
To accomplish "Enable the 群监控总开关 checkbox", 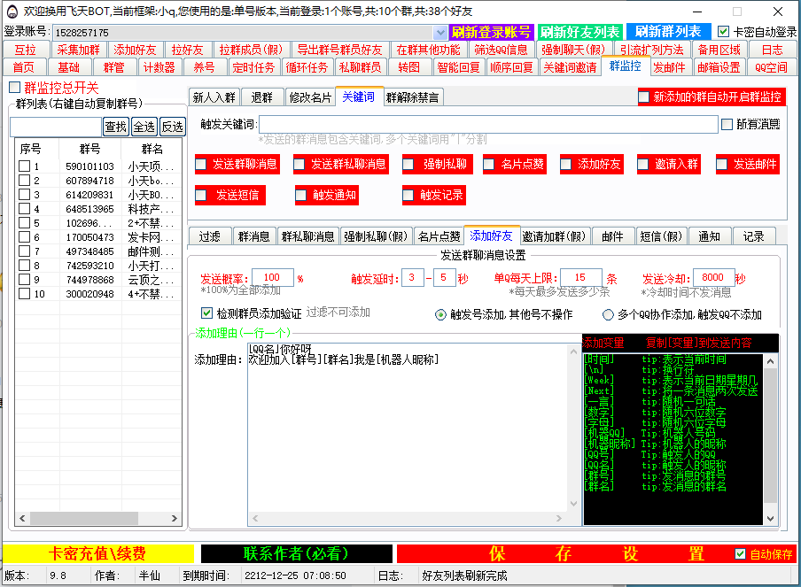I will click(x=14, y=88).
